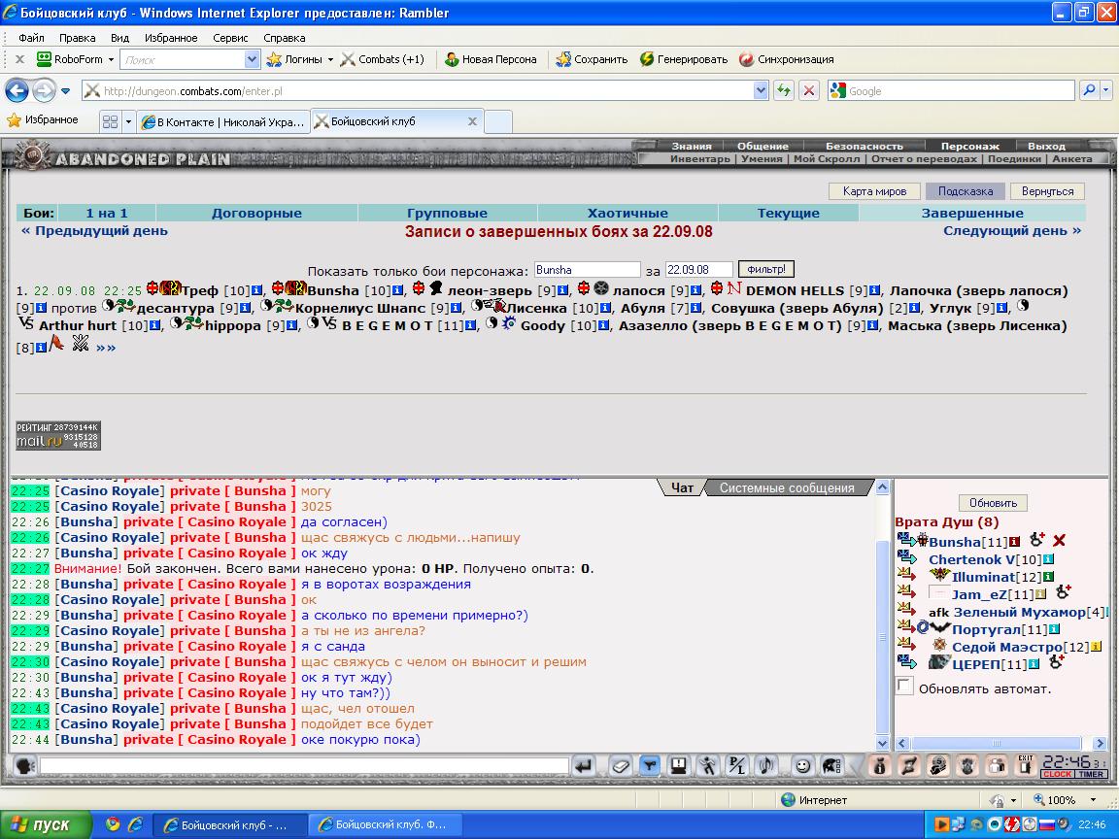This screenshot has height=839, width=1119.
Task: Click the save-chat floppy disk icon
Action: pos(678,766)
